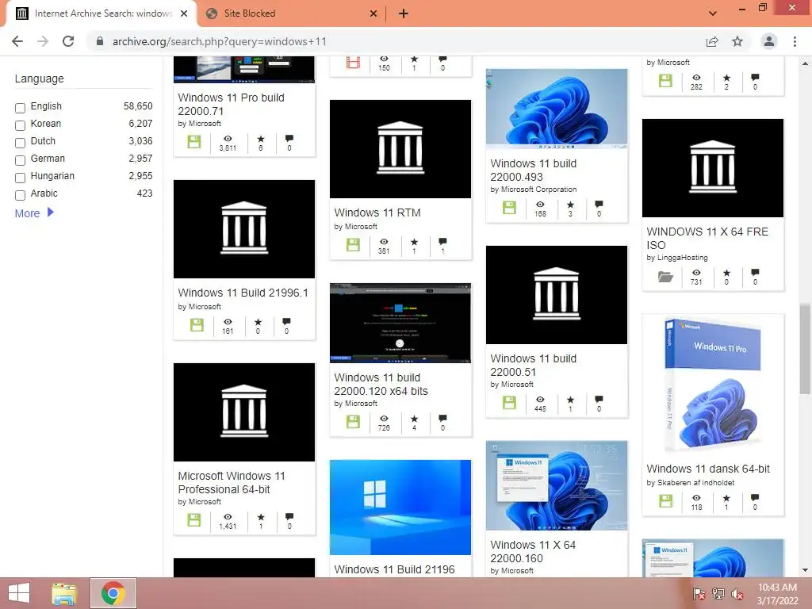Open the tab search dropdown chevron

coord(713,13)
